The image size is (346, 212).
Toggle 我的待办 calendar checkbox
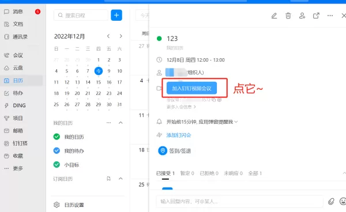pyautogui.click(x=57, y=151)
